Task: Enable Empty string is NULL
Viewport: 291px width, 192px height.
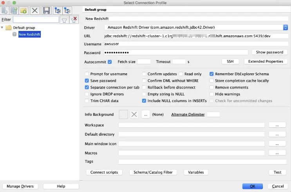Action: tap(144, 94)
